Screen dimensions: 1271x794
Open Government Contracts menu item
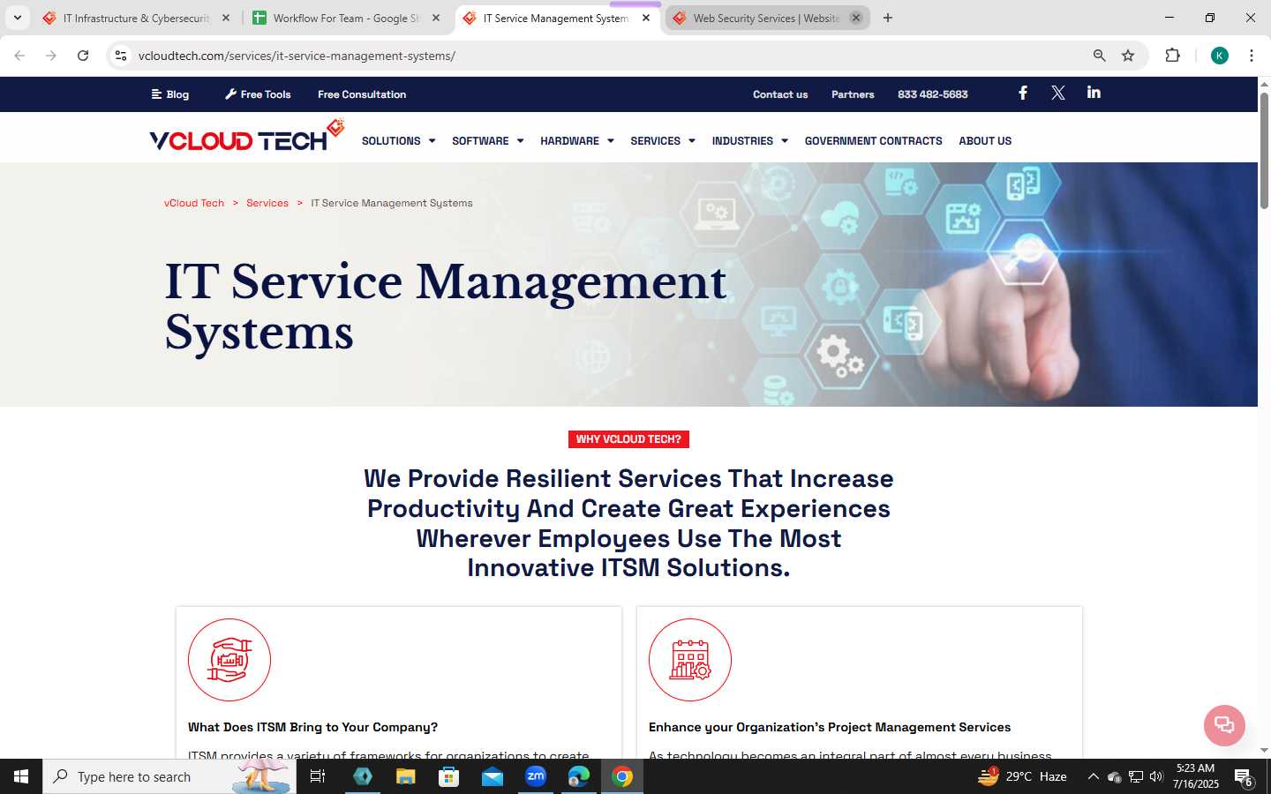click(873, 141)
